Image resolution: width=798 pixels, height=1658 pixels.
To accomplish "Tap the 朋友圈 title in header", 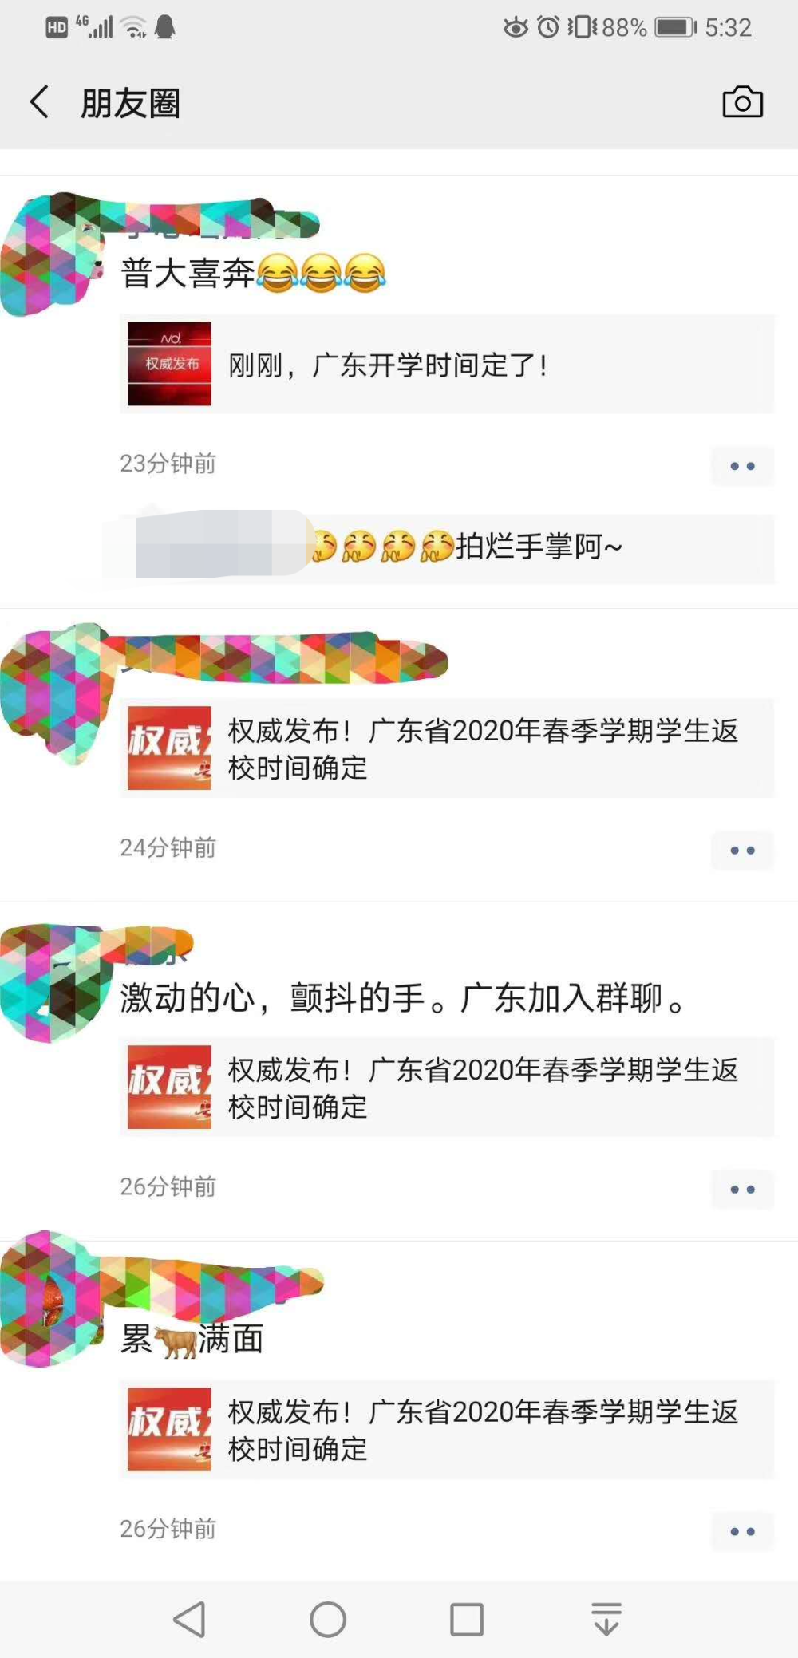I will pos(130,103).
